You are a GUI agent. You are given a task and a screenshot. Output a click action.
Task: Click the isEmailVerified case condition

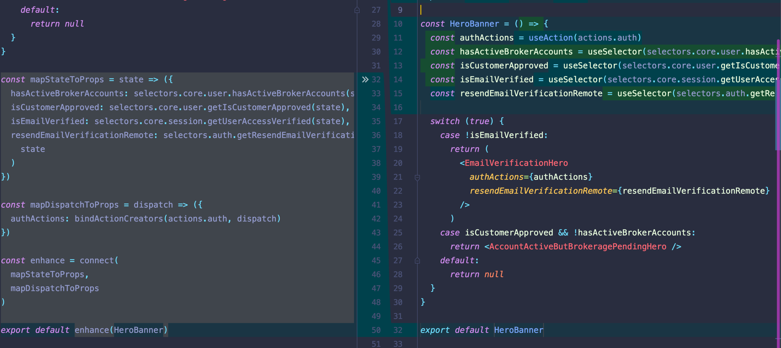coord(506,135)
